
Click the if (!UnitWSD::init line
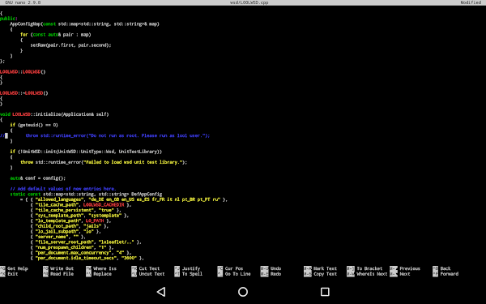coord(86,152)
